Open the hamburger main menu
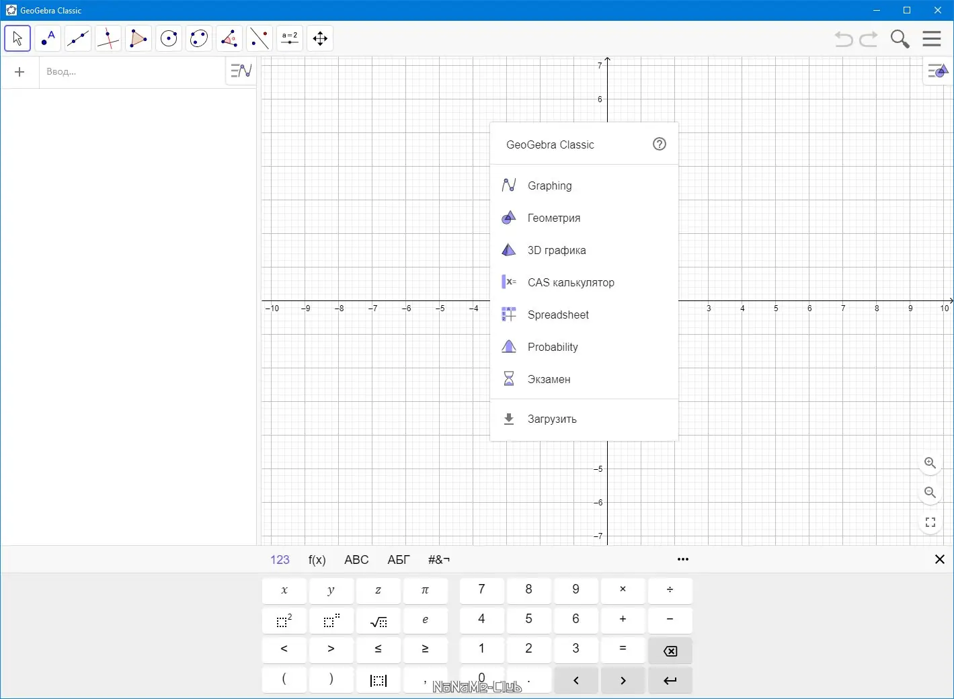The width and height of the screenshot is (954, 699). click(932, 38)
